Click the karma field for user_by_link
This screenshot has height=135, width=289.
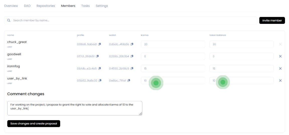click(x=173, y=81)
